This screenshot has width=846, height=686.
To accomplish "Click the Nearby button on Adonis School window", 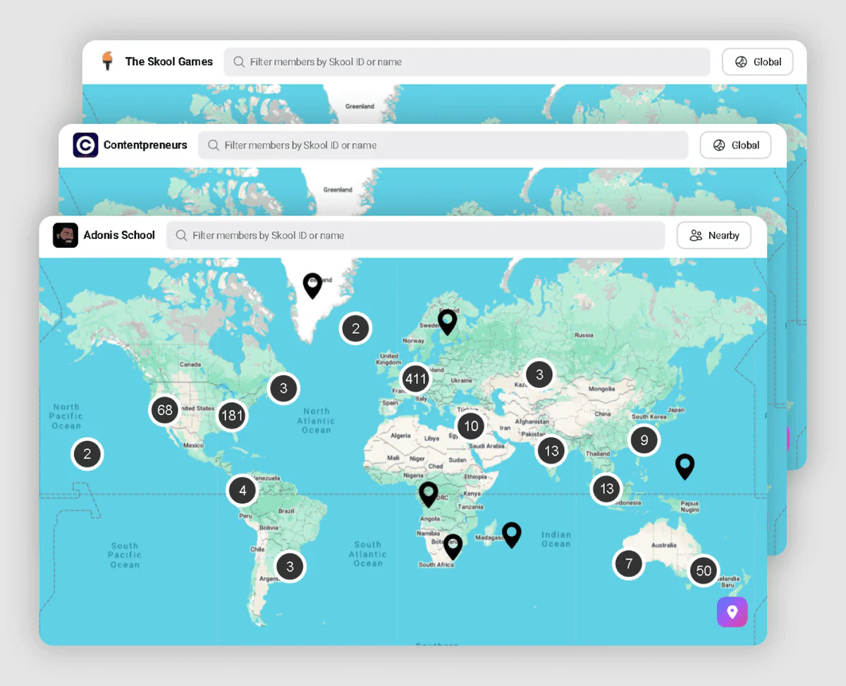I will coord(713,235).
